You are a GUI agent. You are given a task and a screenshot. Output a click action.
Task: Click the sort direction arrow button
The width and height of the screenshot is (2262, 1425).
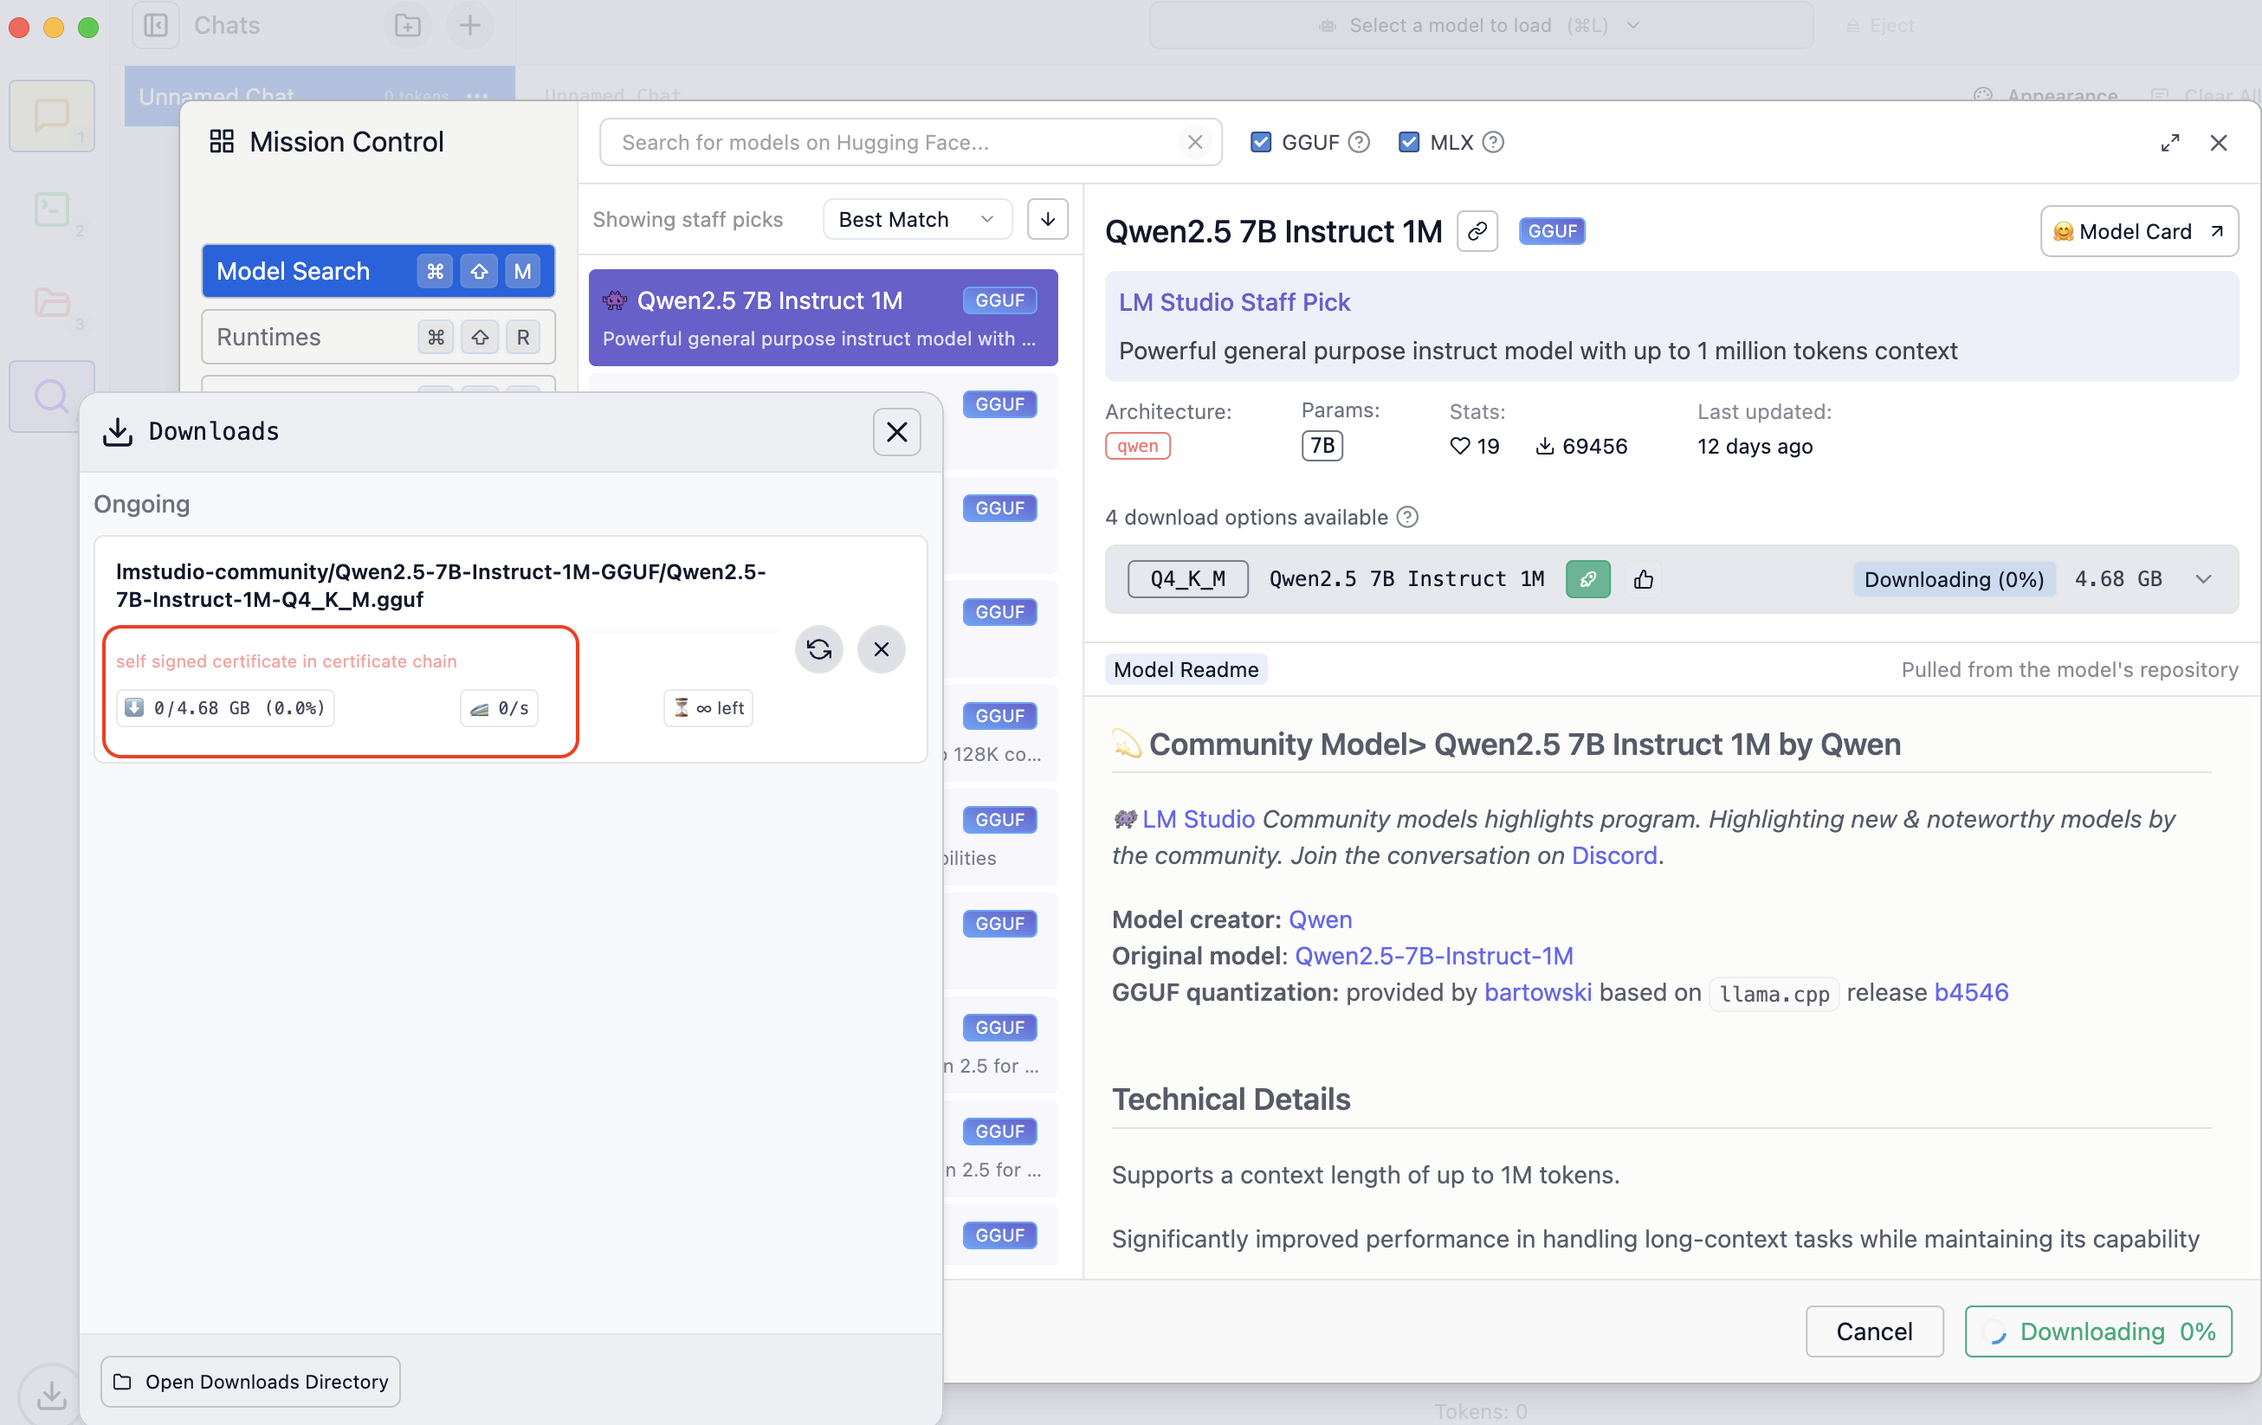[x=1047, y=219]
